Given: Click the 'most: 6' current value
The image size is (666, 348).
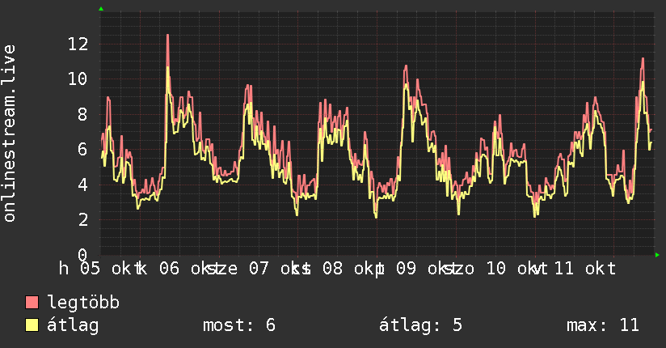Looking at the screenshot, I should click(x=239, y=325).
